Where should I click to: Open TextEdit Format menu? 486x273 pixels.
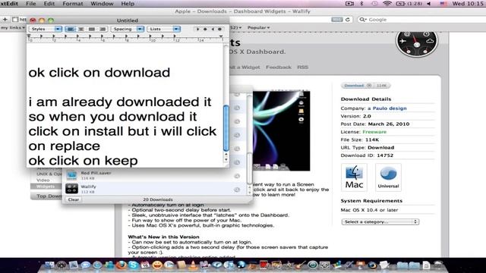pyautogui.click(x=73, y=4)
